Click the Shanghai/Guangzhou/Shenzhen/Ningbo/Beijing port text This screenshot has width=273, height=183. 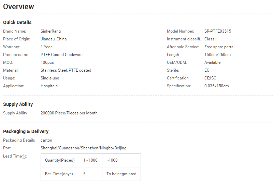click(83, 148)
